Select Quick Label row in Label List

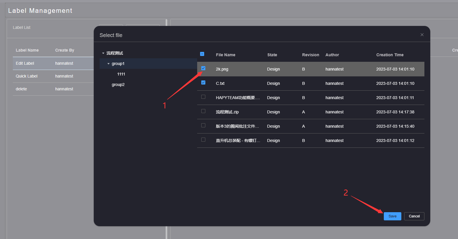click(53, 76)
